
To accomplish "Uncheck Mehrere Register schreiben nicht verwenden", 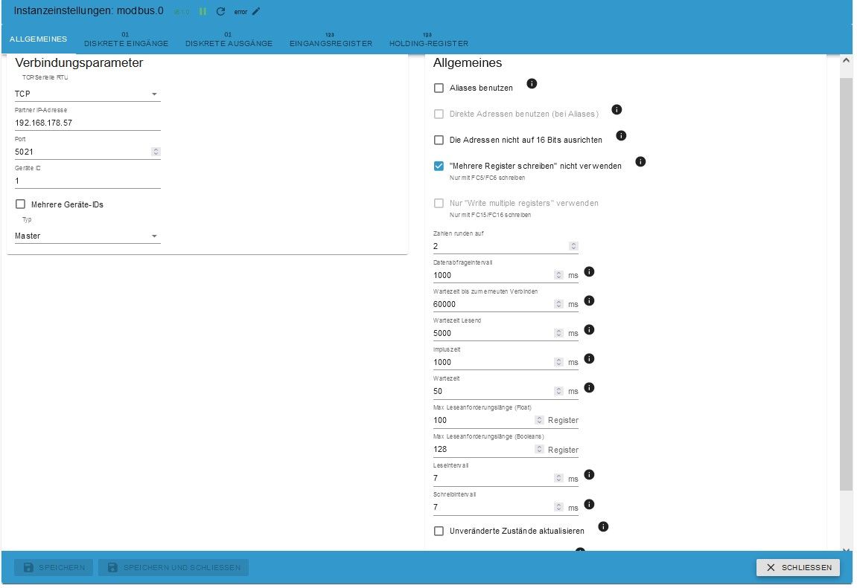I will pos(439,166).
